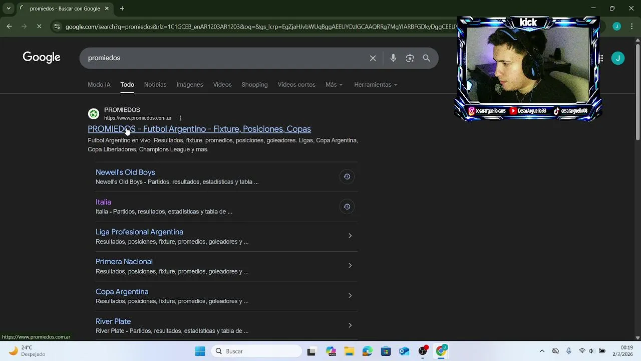
Task: Select the Todo results tab
Action: tap(127, 85)
